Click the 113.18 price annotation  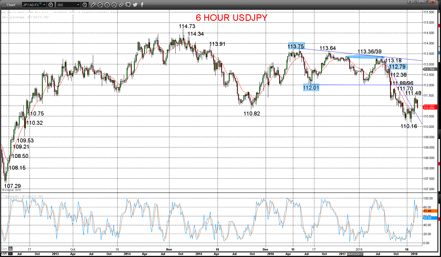[393, 61]
